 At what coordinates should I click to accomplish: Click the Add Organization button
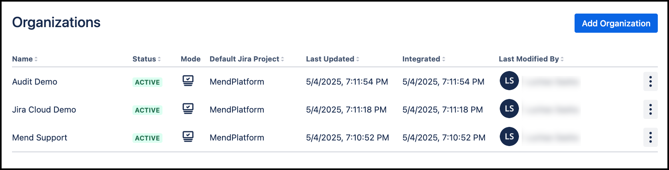coord(616,23)
